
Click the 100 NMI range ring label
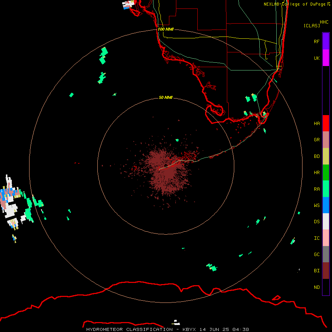pyautogui.click(x=166, y=29)
